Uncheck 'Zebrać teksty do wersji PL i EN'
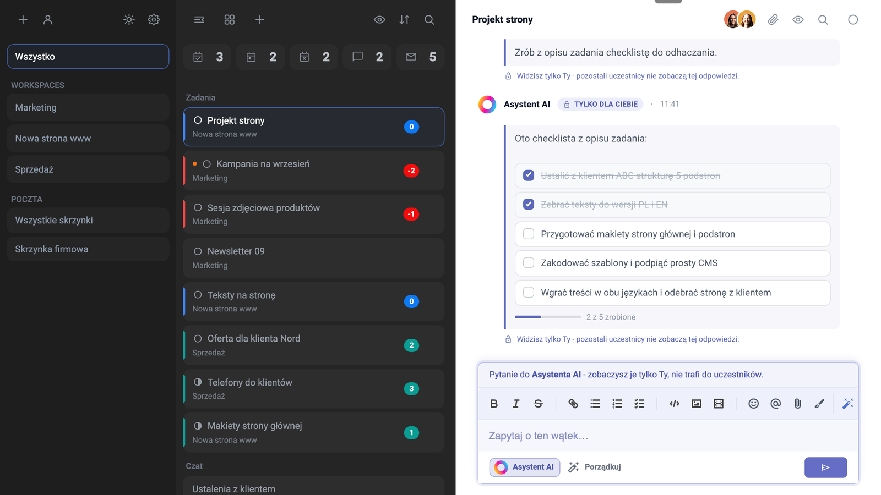Screen dimensions: 881x495 pyautogui.click(x=529, y=204)
